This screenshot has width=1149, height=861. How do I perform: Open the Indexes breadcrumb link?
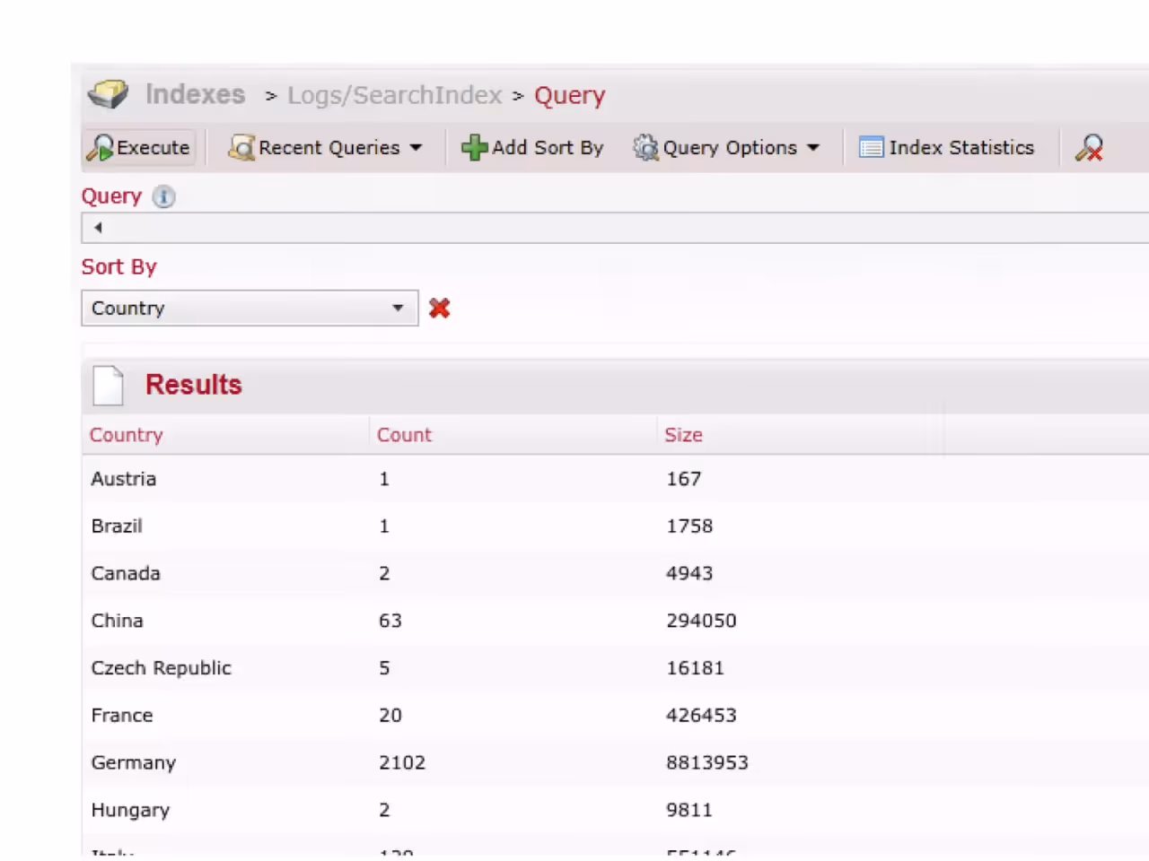click(x=195, y=94)
